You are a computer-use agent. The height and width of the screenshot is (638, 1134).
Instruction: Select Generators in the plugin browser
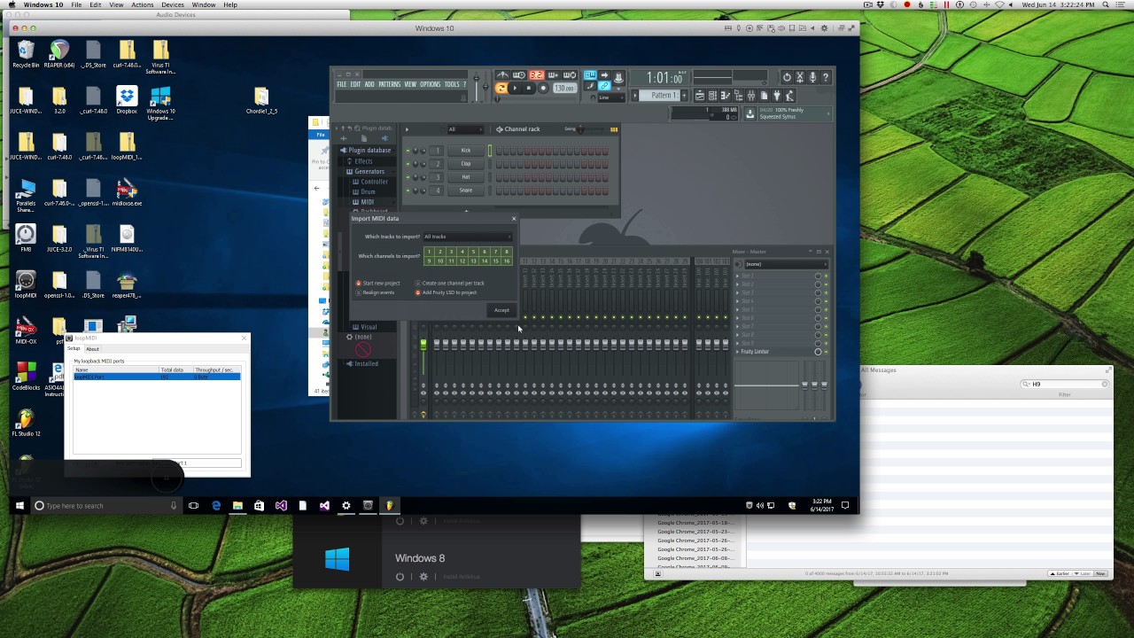pyautogui.click(x=369, y=171)
